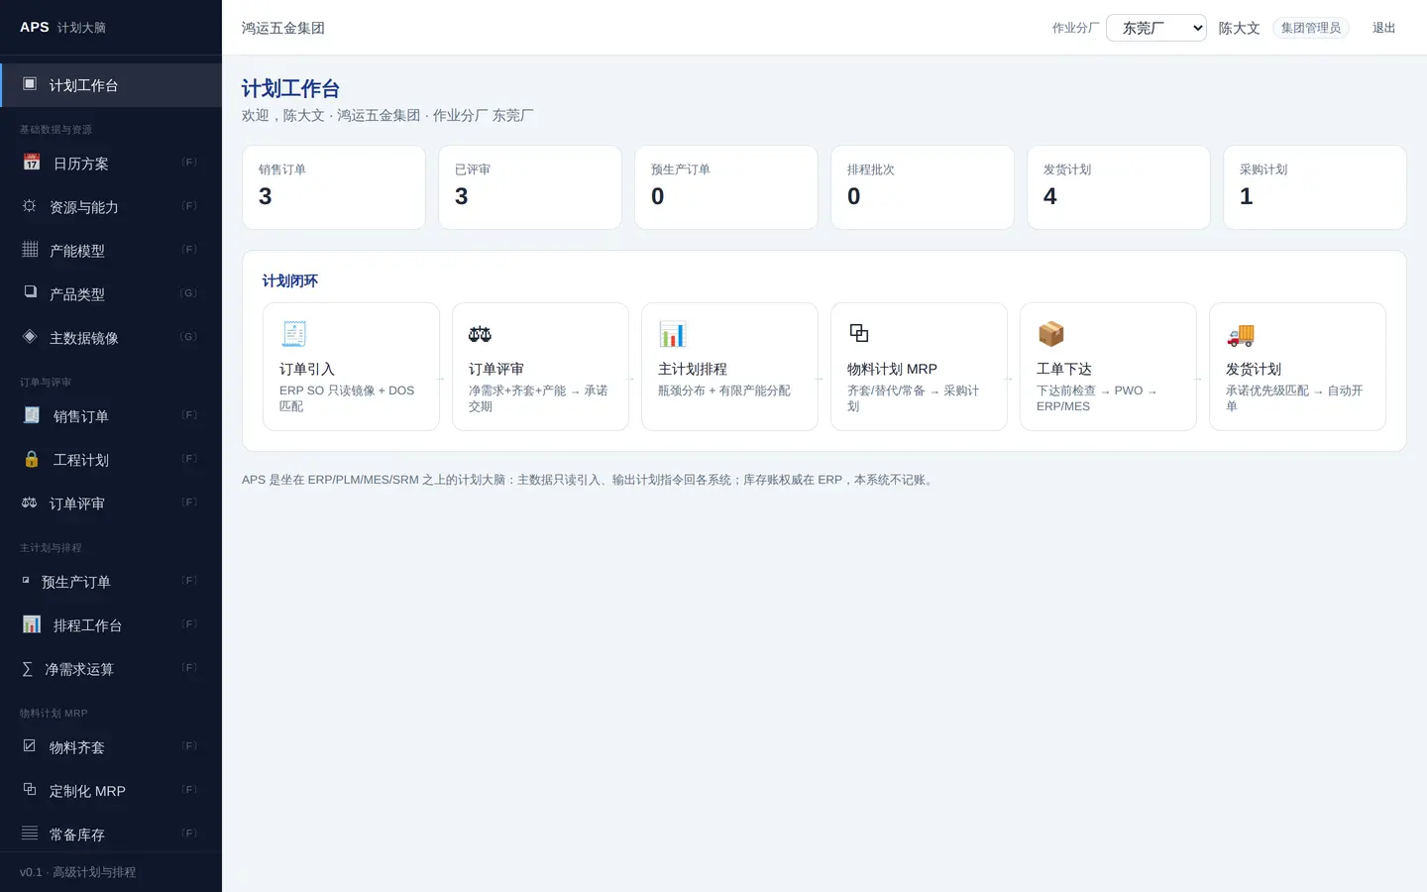
Task: Click the icon beside 定制化 MRP
Action: [30, 790]
